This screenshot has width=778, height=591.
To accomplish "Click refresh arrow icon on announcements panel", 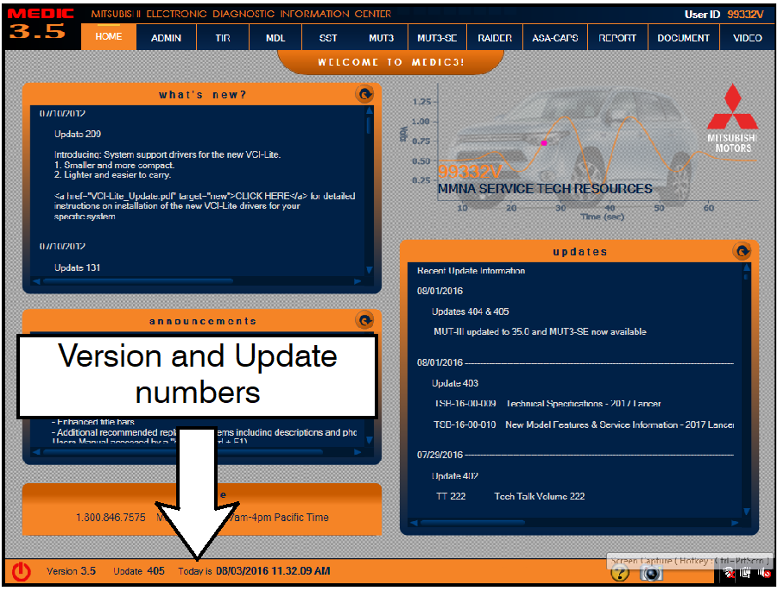I will [364, 321].
